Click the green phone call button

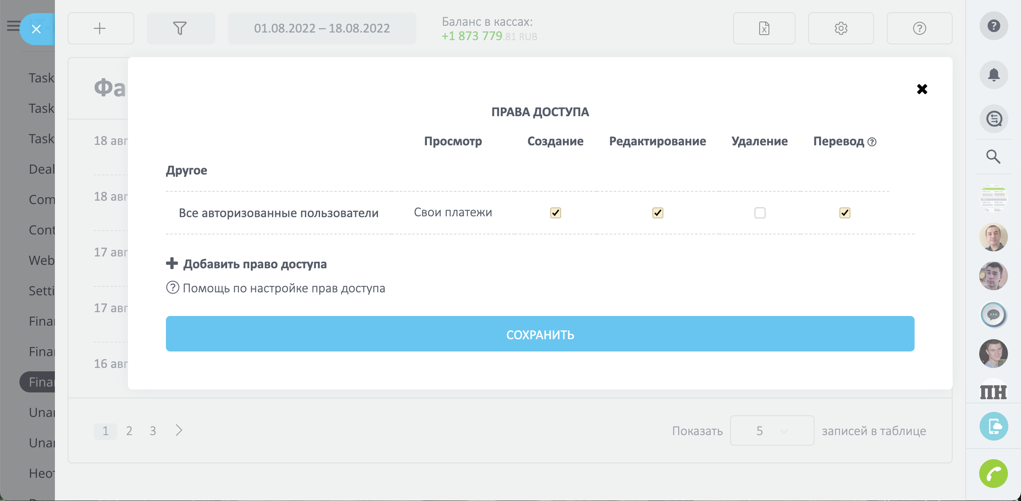point(993,474)
